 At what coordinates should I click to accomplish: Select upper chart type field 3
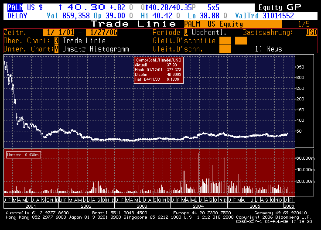coord(57,41)
